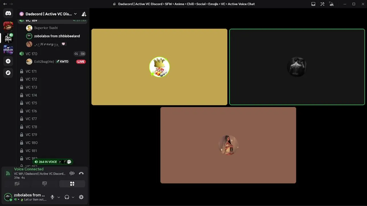Open connection quality signal icon
367x206 pixels.
tap(8, 173)
